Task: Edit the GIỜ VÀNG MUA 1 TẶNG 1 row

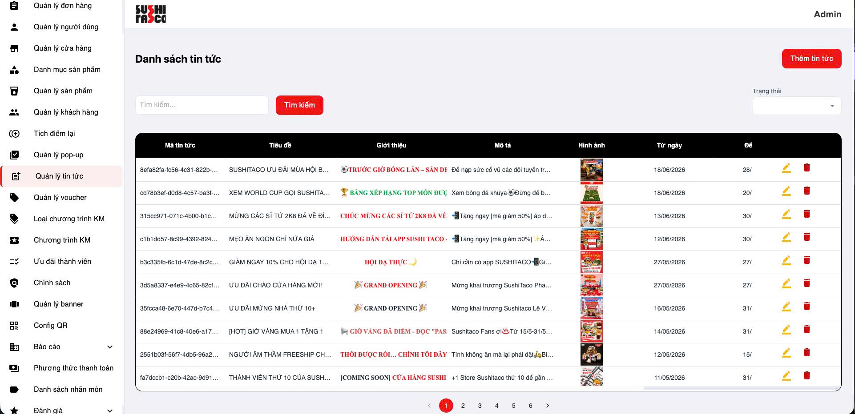Action: pos(786,330)
